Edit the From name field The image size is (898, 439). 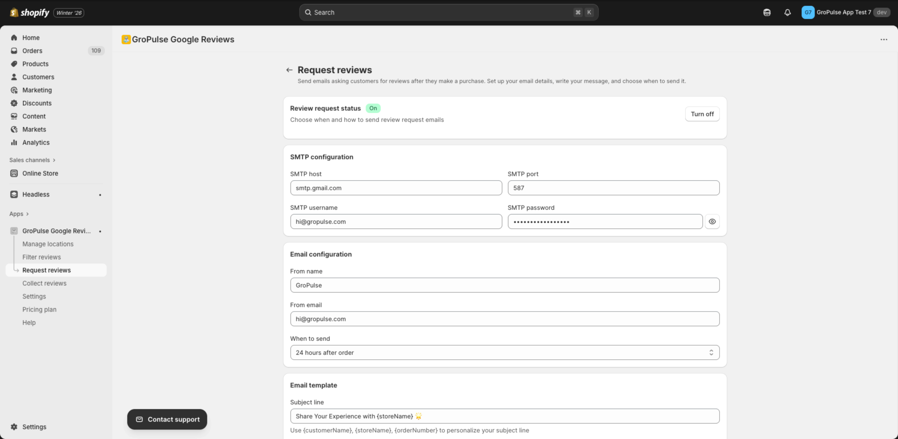point(504,285)
